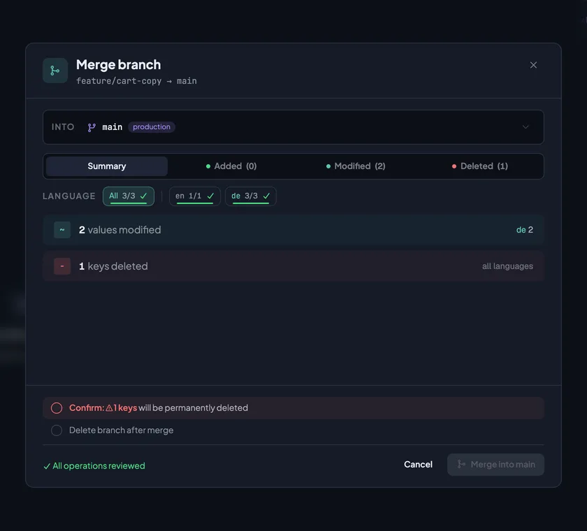This screenshot has height=531, width=587.
Task: Switch to the Summary tab
Action: [x=106, y=166]
